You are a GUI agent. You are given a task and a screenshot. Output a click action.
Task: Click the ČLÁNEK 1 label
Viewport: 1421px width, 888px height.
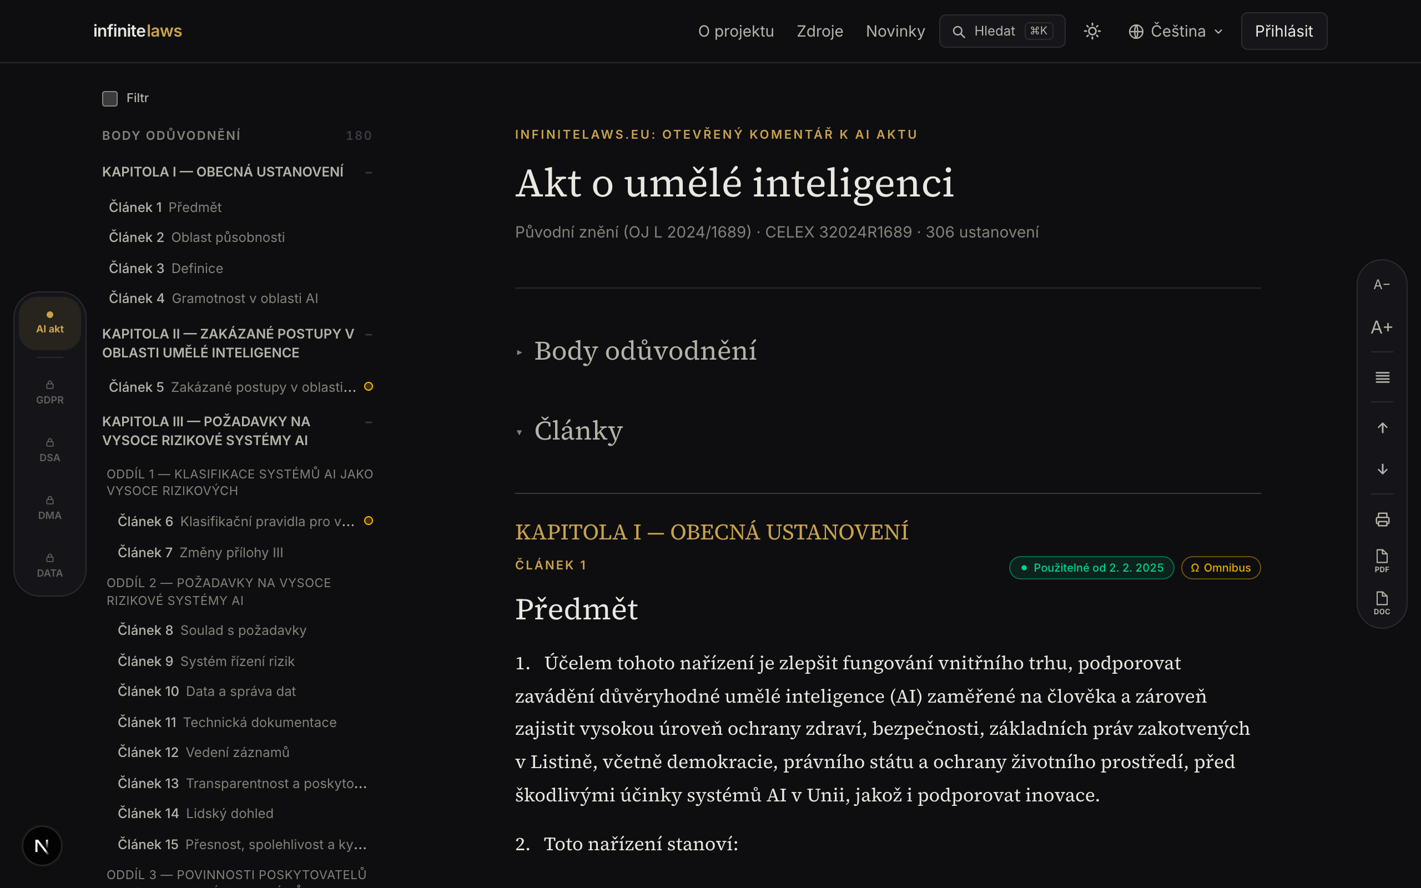[x=551, y=565]
